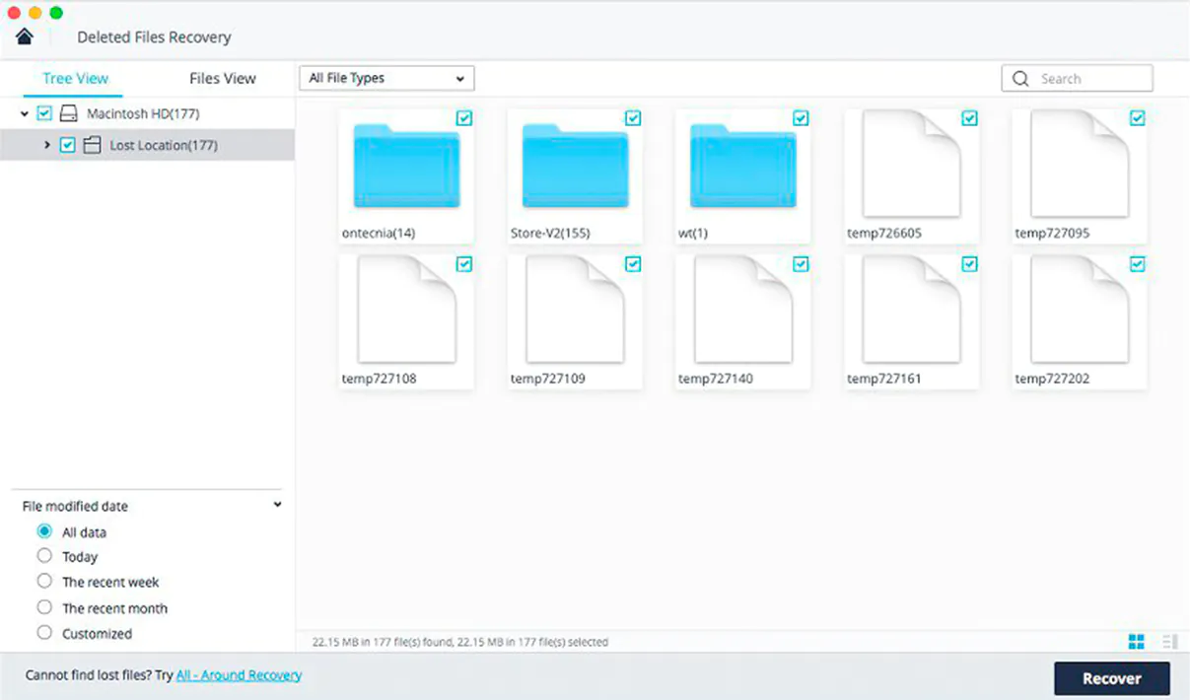
Task: Expand the Lost Location tree node
Action: (x=47, y=144)
